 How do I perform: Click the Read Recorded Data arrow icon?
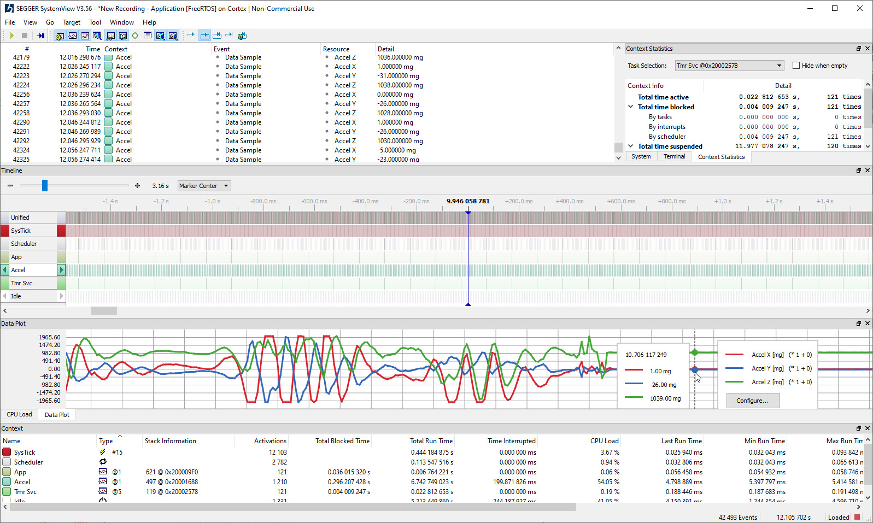coord(40,36)
